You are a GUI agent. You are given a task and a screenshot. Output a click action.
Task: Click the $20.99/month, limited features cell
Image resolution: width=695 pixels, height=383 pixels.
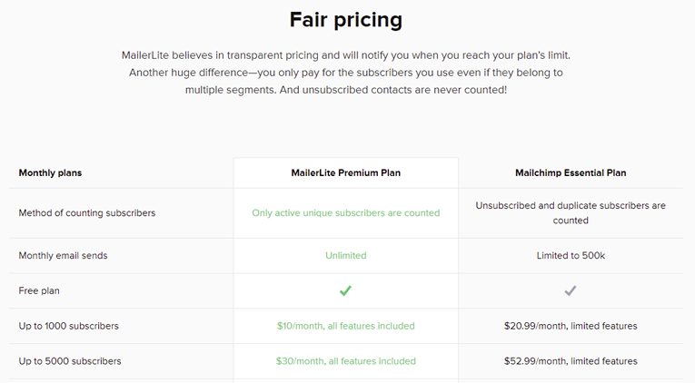pos(571,326)
